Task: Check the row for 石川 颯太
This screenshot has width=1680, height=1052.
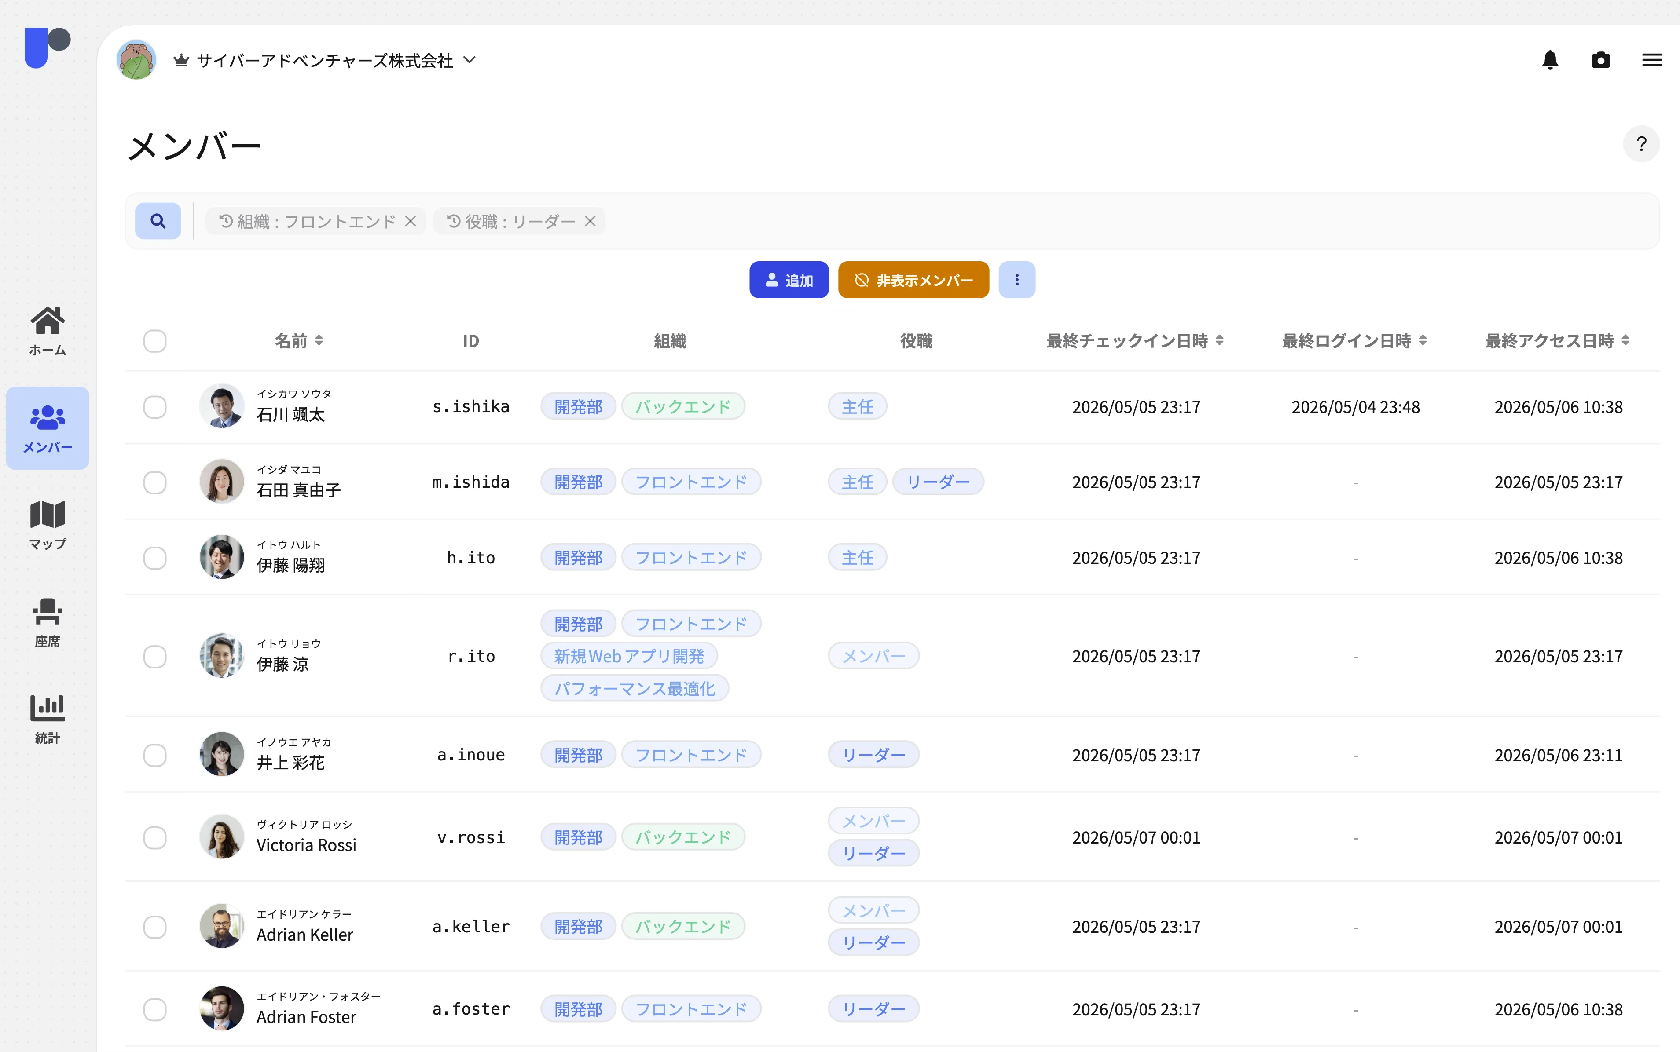Action: [154, 407]
